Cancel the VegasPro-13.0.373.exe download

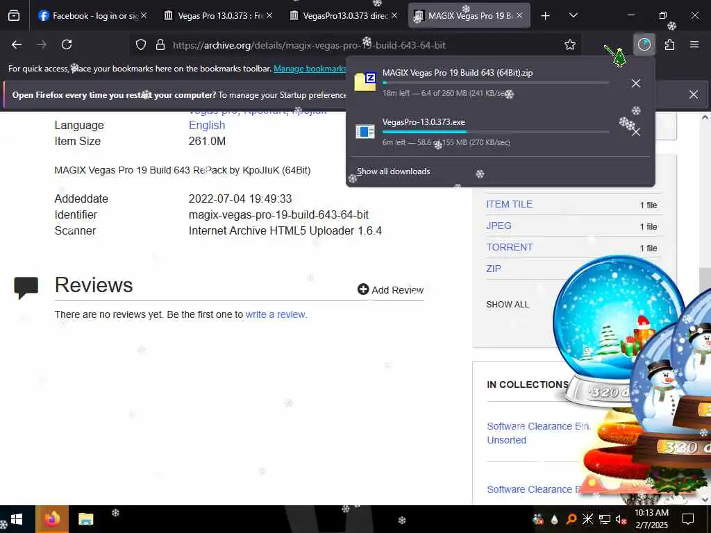(636, 132)
